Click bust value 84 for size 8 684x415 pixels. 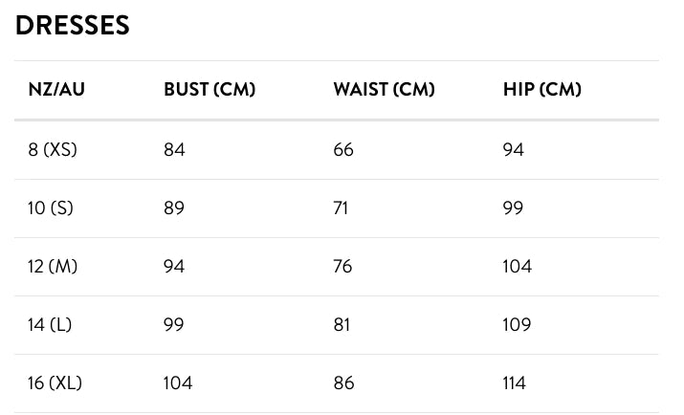[174, 150]
